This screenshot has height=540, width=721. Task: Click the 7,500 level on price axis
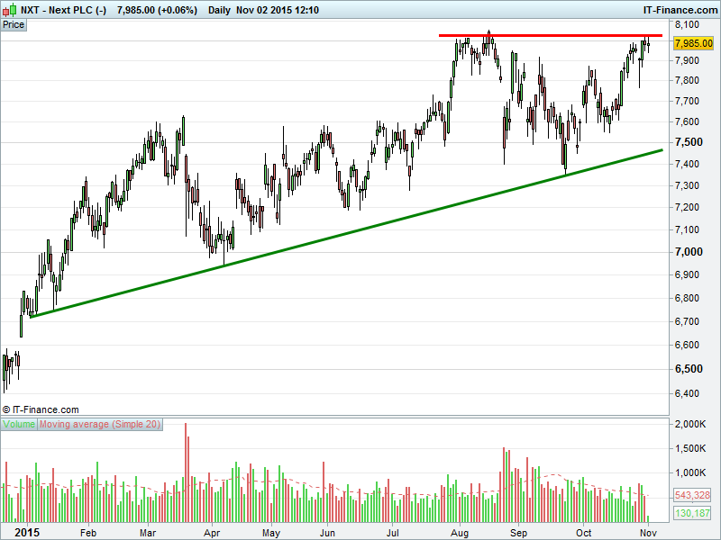click(x=689, y=142)
